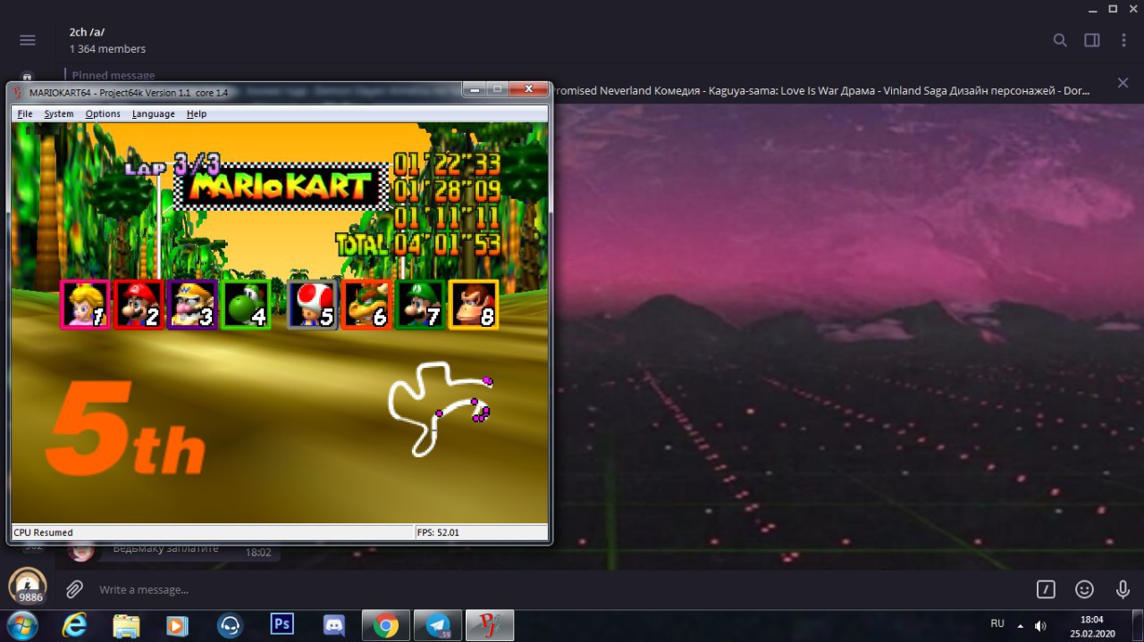Open the chat three-dots options menu

tap(1123, 40)
